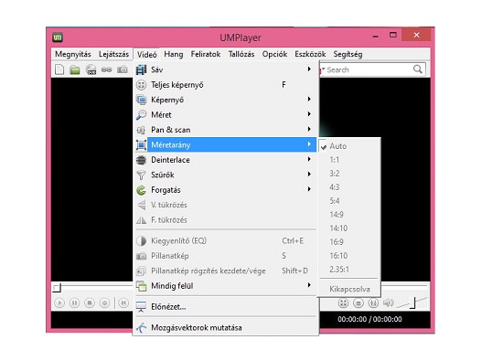503x361 pixels.
Task: Click inside the Search input field
Action: point(369,69)
